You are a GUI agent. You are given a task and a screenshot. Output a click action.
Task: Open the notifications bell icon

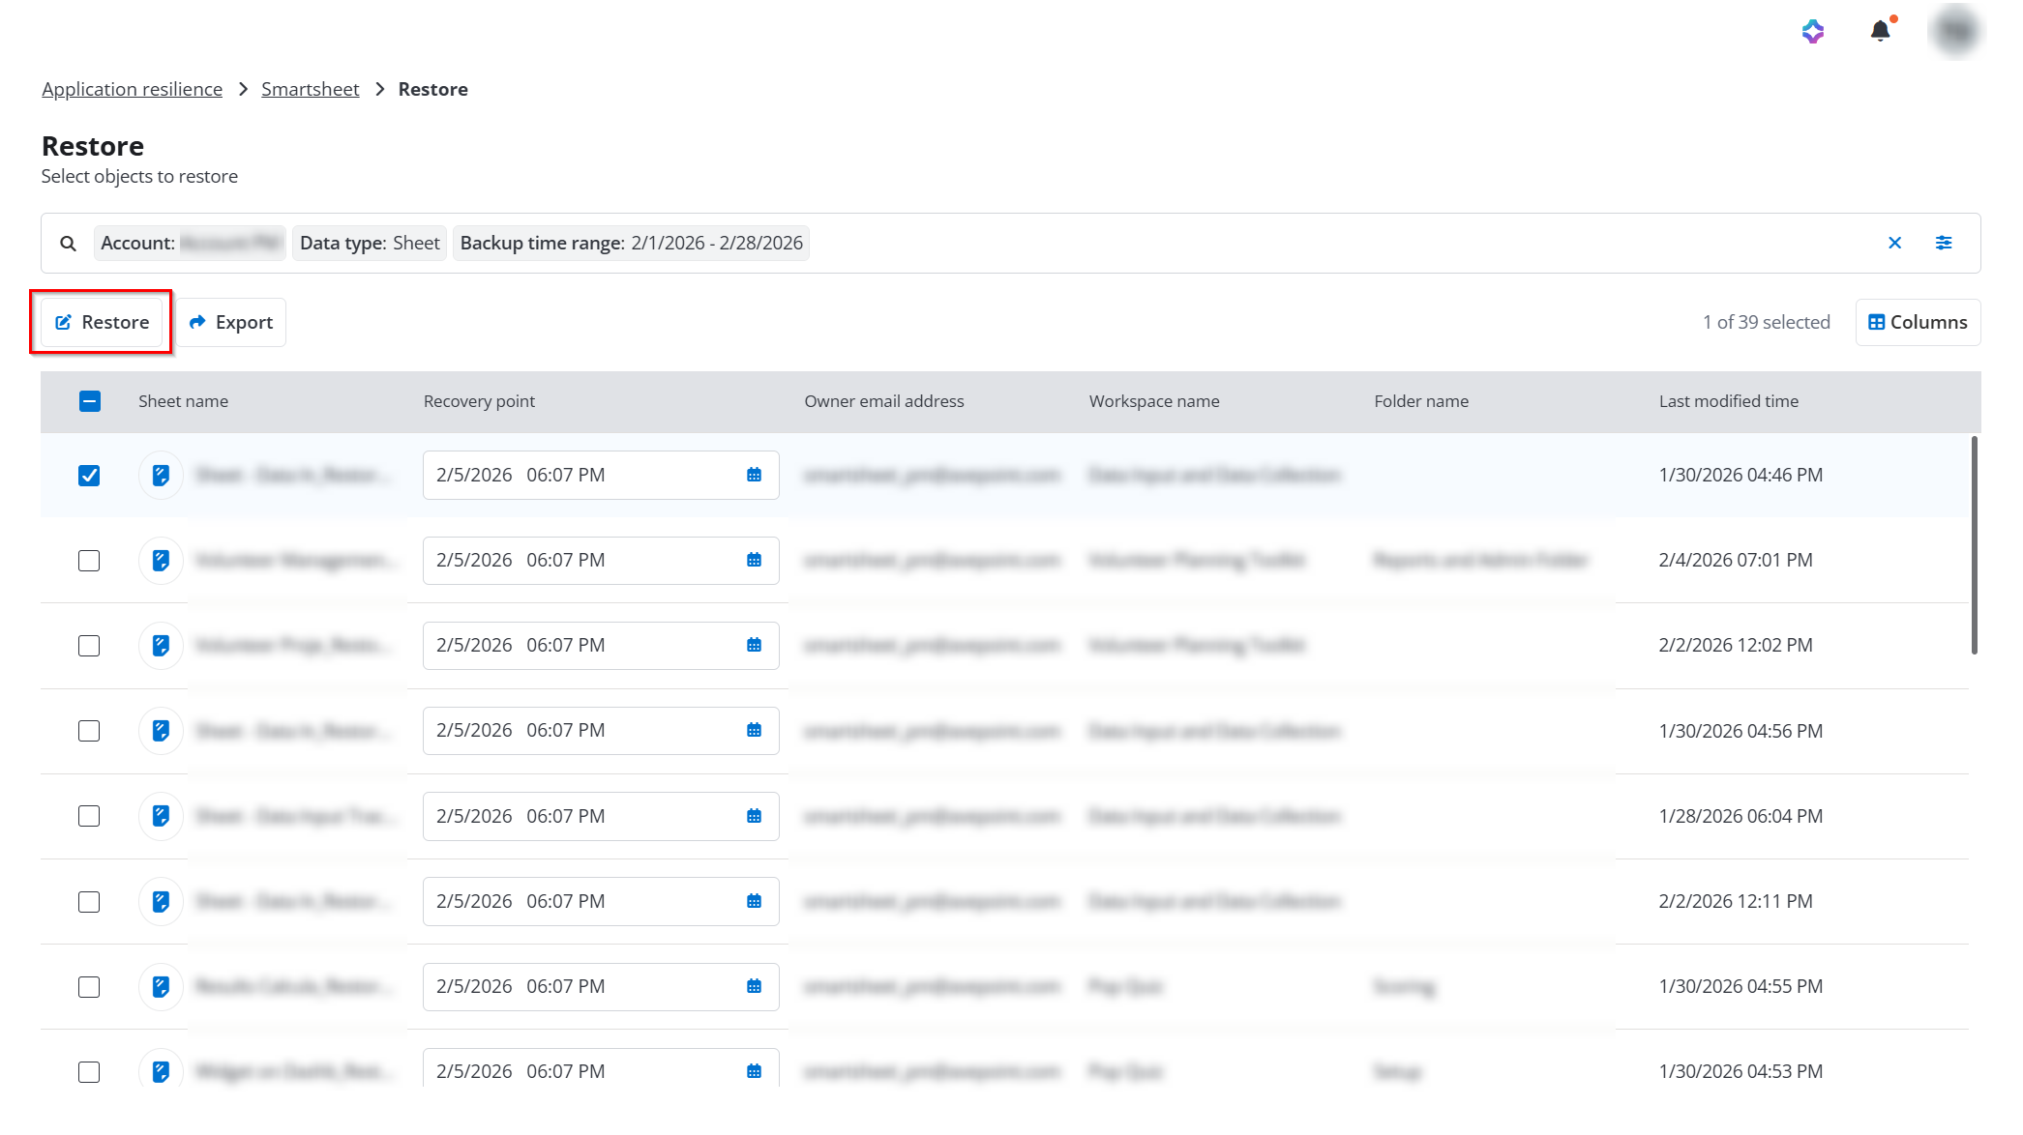tap(1880, 31)
